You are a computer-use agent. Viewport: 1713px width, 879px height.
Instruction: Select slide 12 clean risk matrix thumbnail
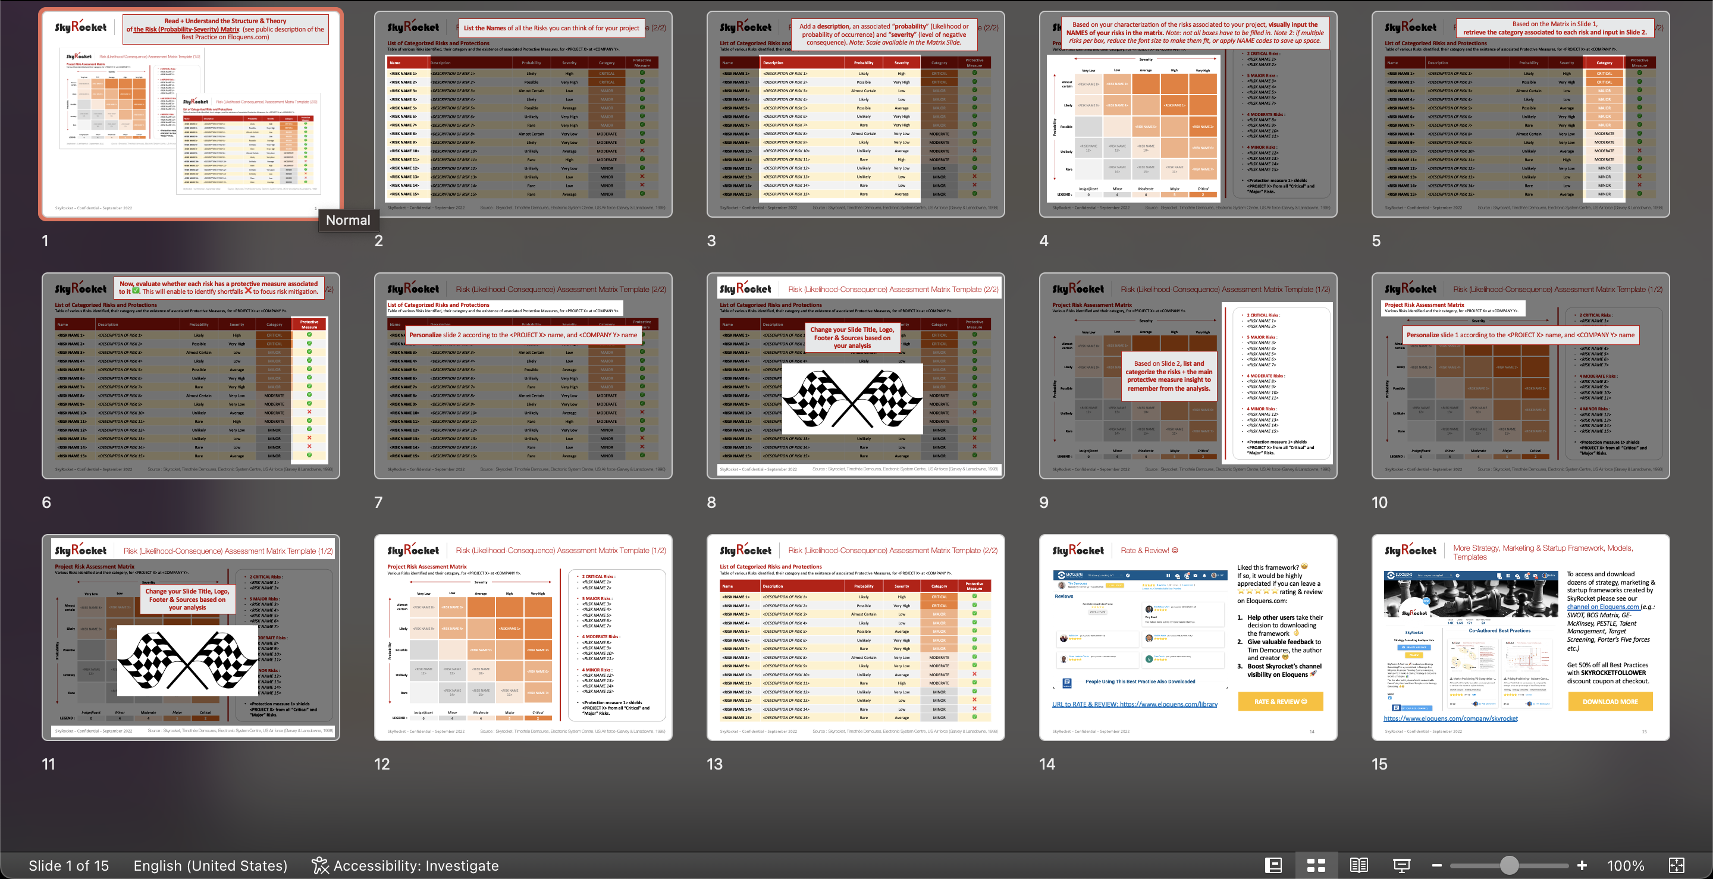pos(523,637)
